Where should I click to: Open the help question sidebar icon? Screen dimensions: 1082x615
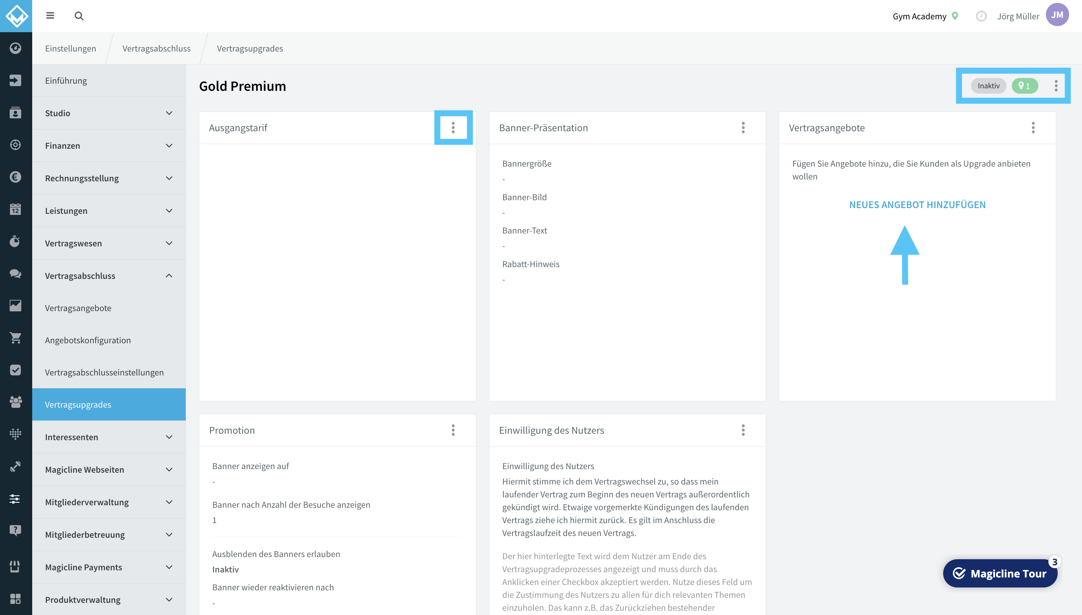[x=16, y=531]
